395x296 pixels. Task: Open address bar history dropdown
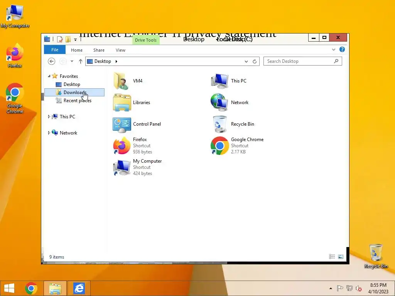246,61
